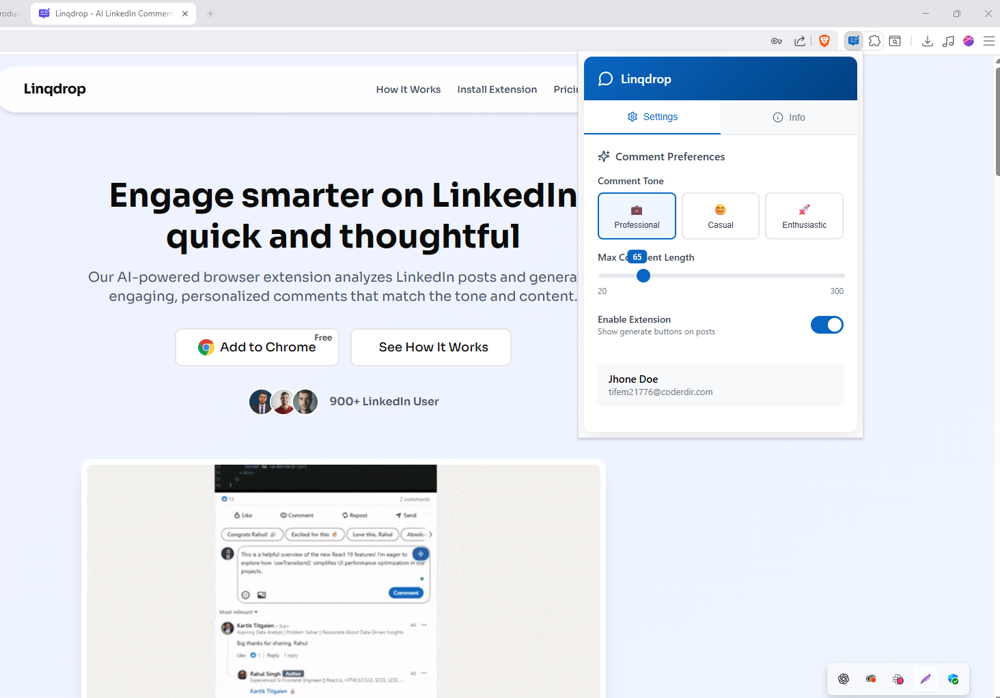
Task: Toggle the Enable Extension switch
Action: coord(827,325)
